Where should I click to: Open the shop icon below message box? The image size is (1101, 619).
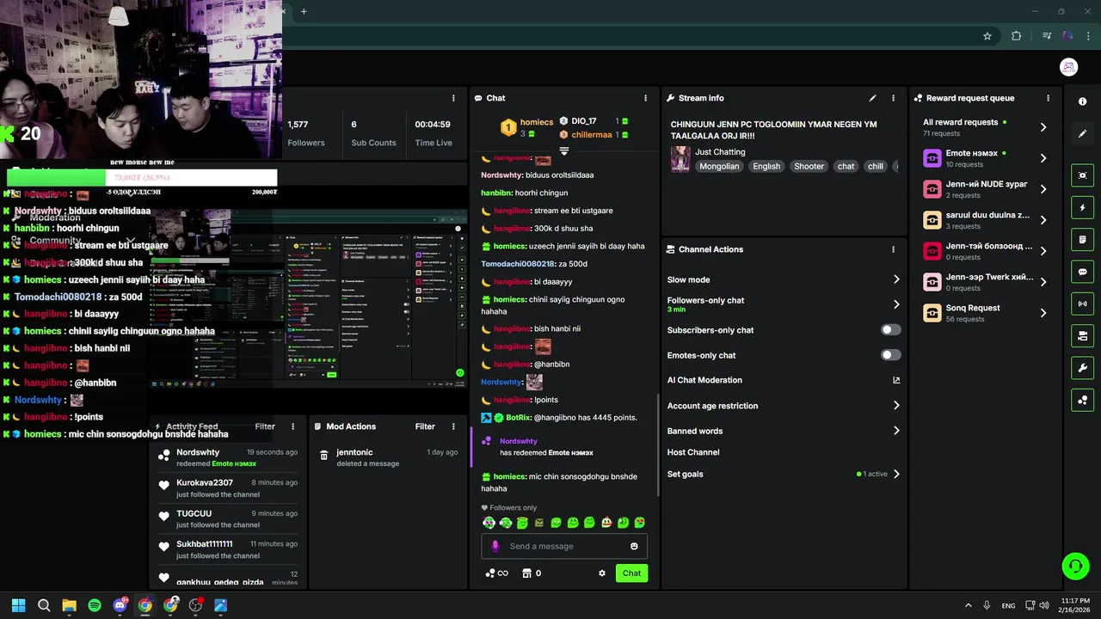pos(526,573)
